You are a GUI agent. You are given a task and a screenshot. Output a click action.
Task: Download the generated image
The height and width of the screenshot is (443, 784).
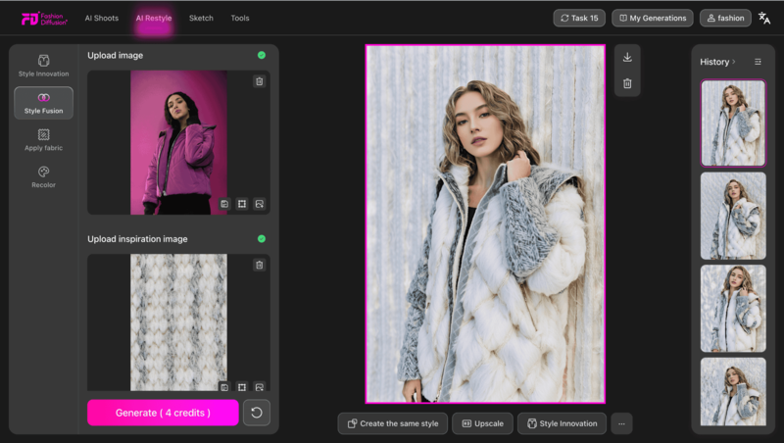(x=627, y=58)
